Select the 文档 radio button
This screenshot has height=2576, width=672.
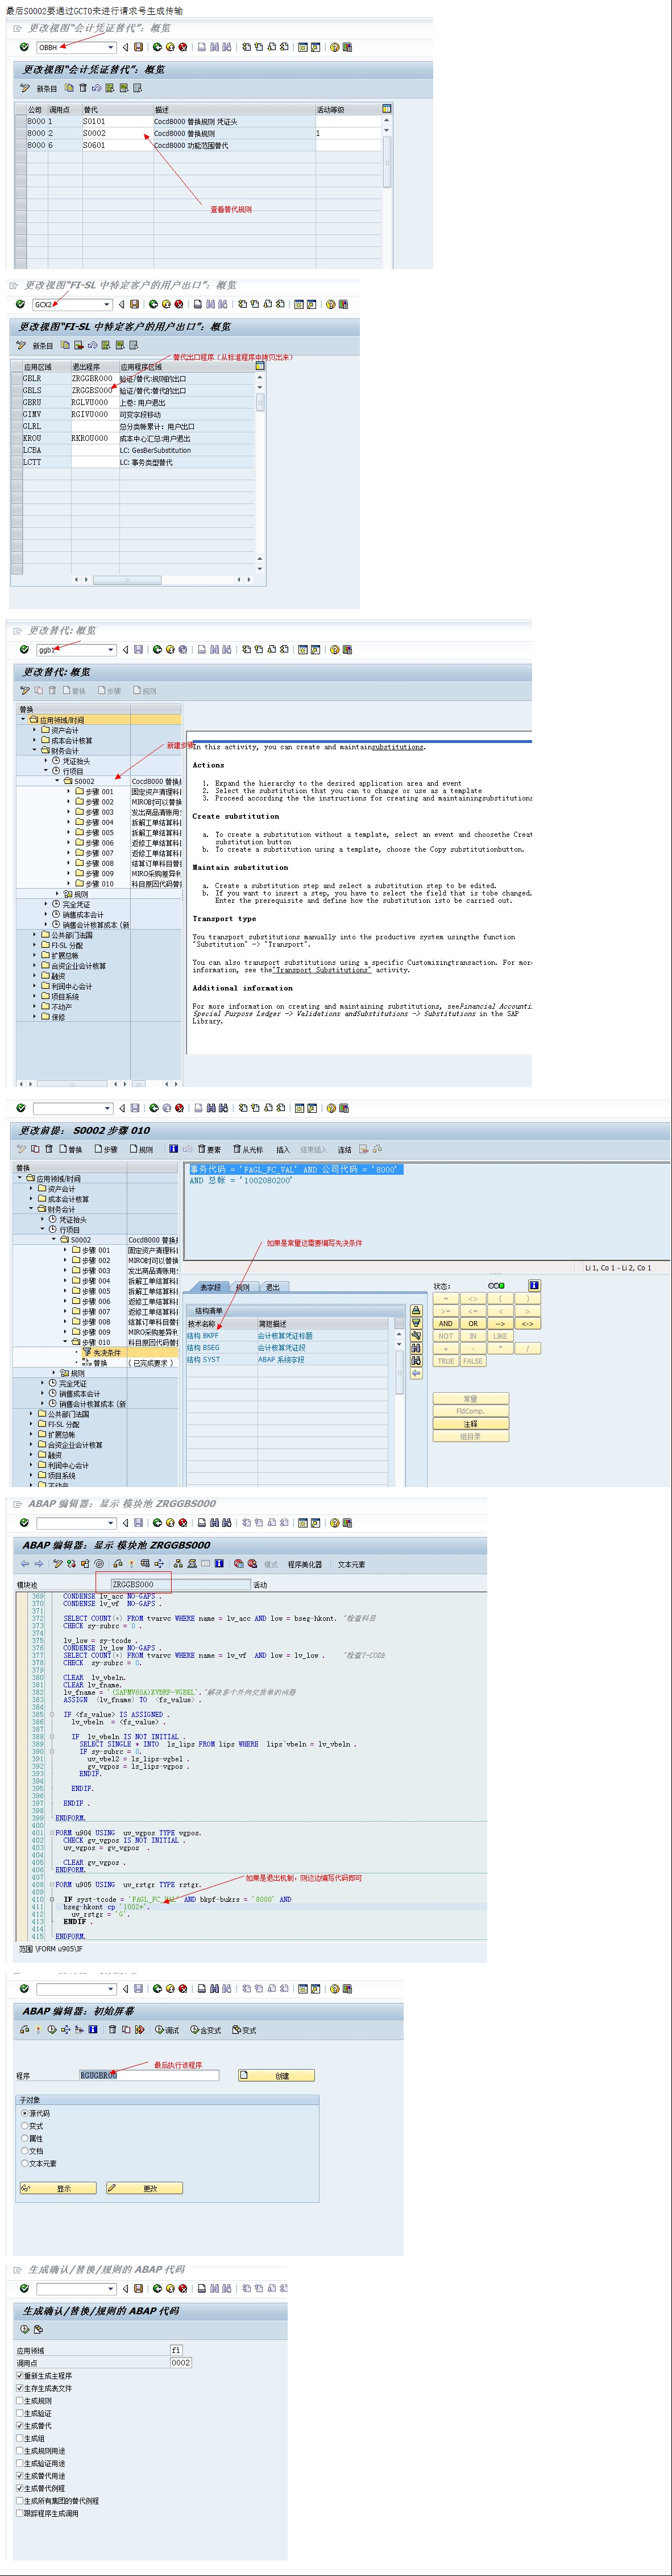(x=25, y=2150)
